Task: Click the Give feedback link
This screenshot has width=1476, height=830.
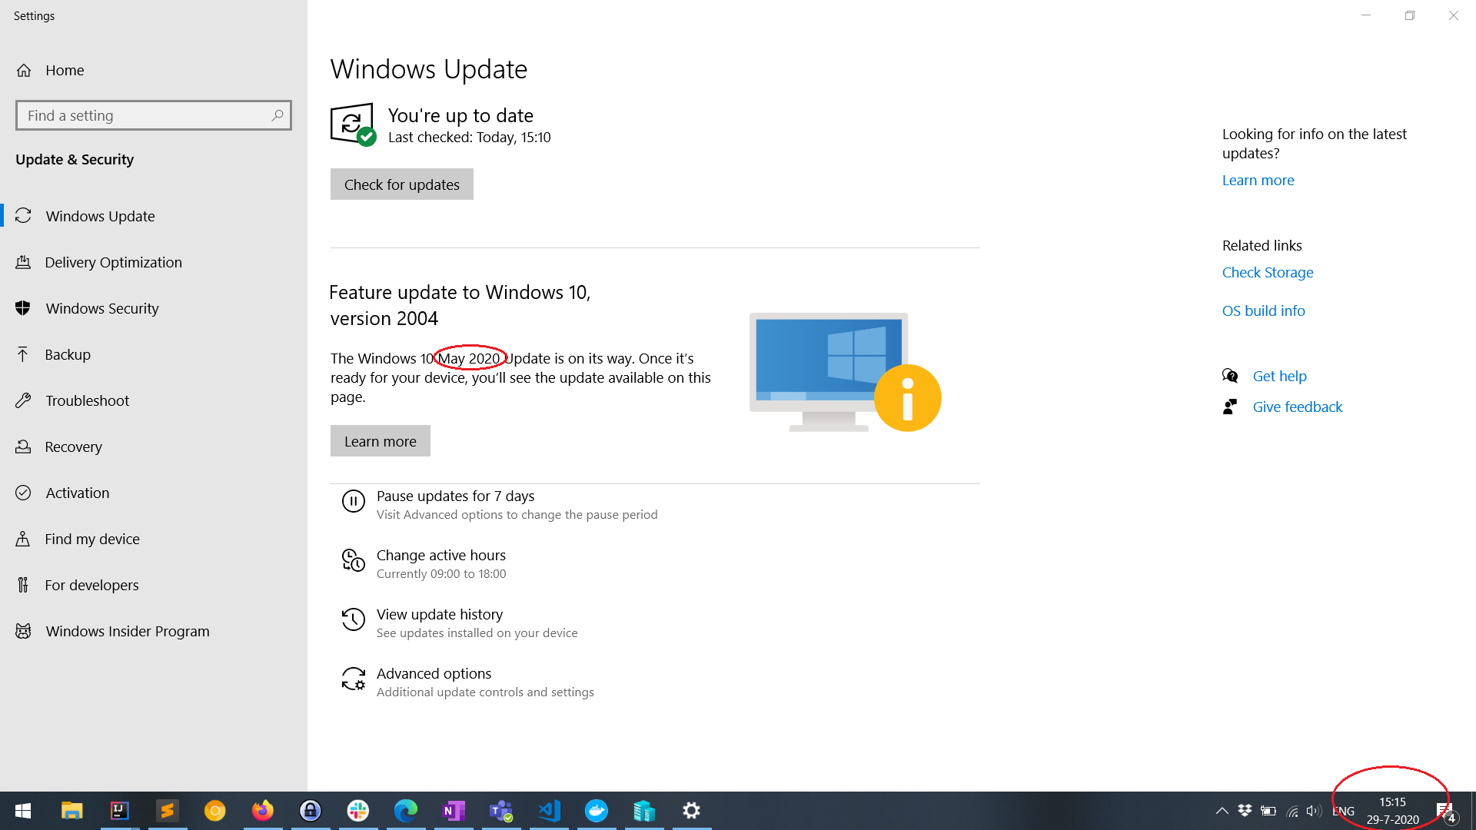Action: (x=1298, y=407)
